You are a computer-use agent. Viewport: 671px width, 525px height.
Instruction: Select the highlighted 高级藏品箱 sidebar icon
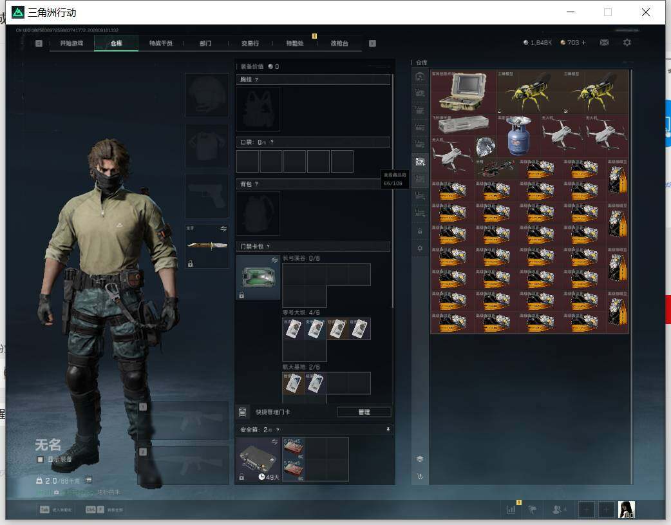tap(420, 162)
